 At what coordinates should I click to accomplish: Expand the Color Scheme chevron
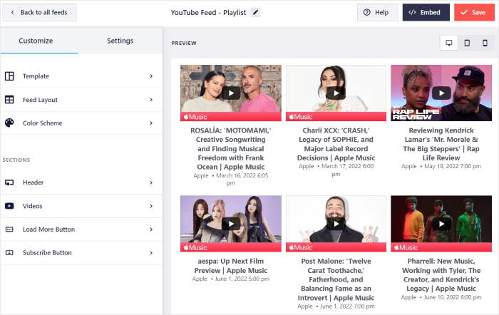pyautogui.click(x=151, y=123)
